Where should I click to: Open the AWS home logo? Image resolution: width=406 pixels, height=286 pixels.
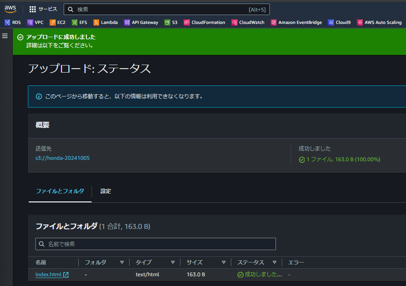[x=10, y=8]
